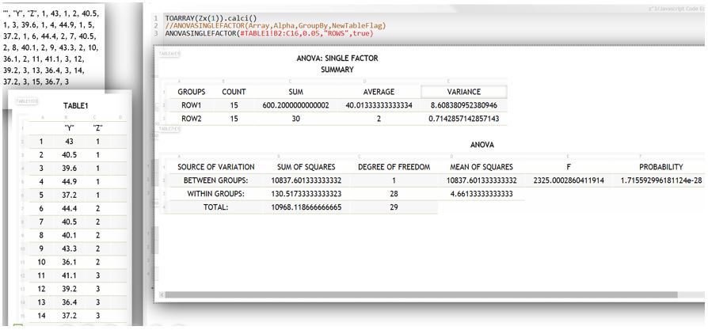Select the "Y" column header cell
This screenshot has height=330, width=708.
pyautogui.click(x=70, y=127)
